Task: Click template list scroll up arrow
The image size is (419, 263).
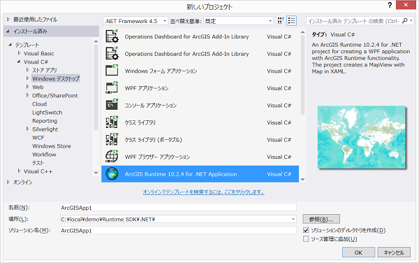Action: click(x=303, y=32)
